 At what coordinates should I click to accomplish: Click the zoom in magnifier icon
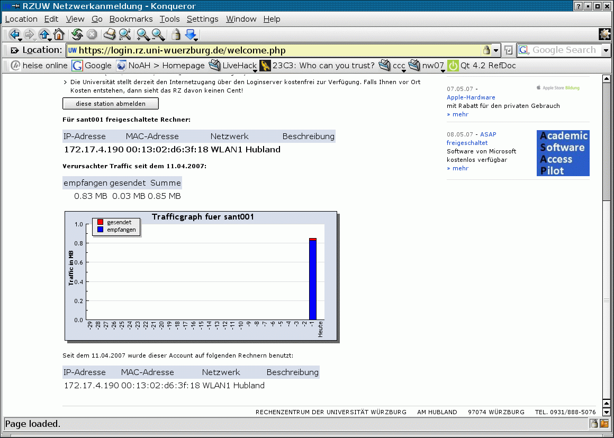pos(142,34)
